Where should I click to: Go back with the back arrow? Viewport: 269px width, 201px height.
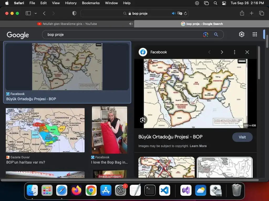click(x=44, y=13)
